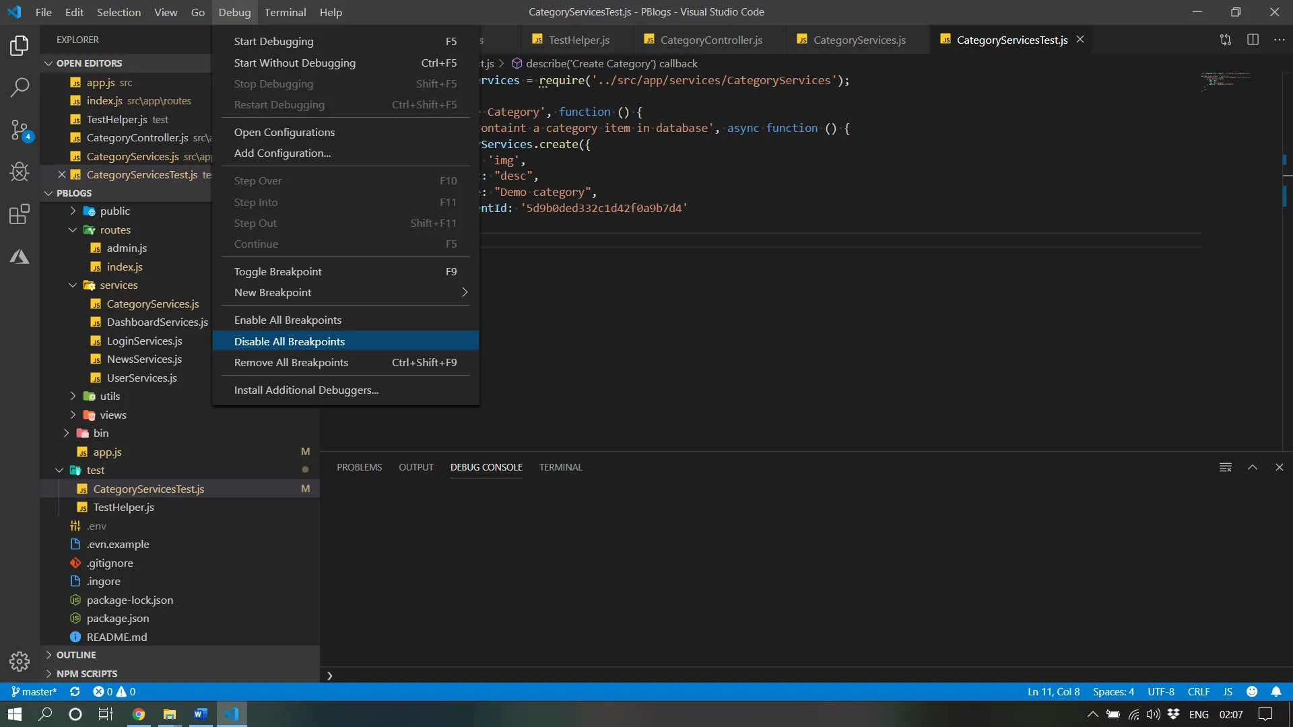This screenshot has height=727, width=1293.
Task: Open the Source Control view icon
Action: click(x=20, y=130)
